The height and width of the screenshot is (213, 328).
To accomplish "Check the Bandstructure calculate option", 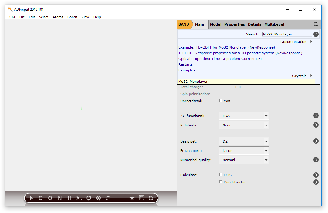I will click(x=221, y=182).
